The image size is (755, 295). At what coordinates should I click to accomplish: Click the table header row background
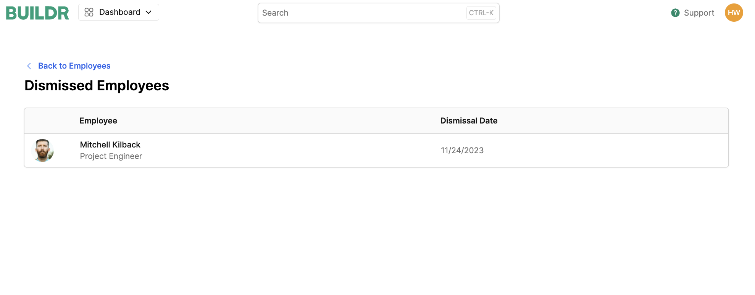click(376, 121)
